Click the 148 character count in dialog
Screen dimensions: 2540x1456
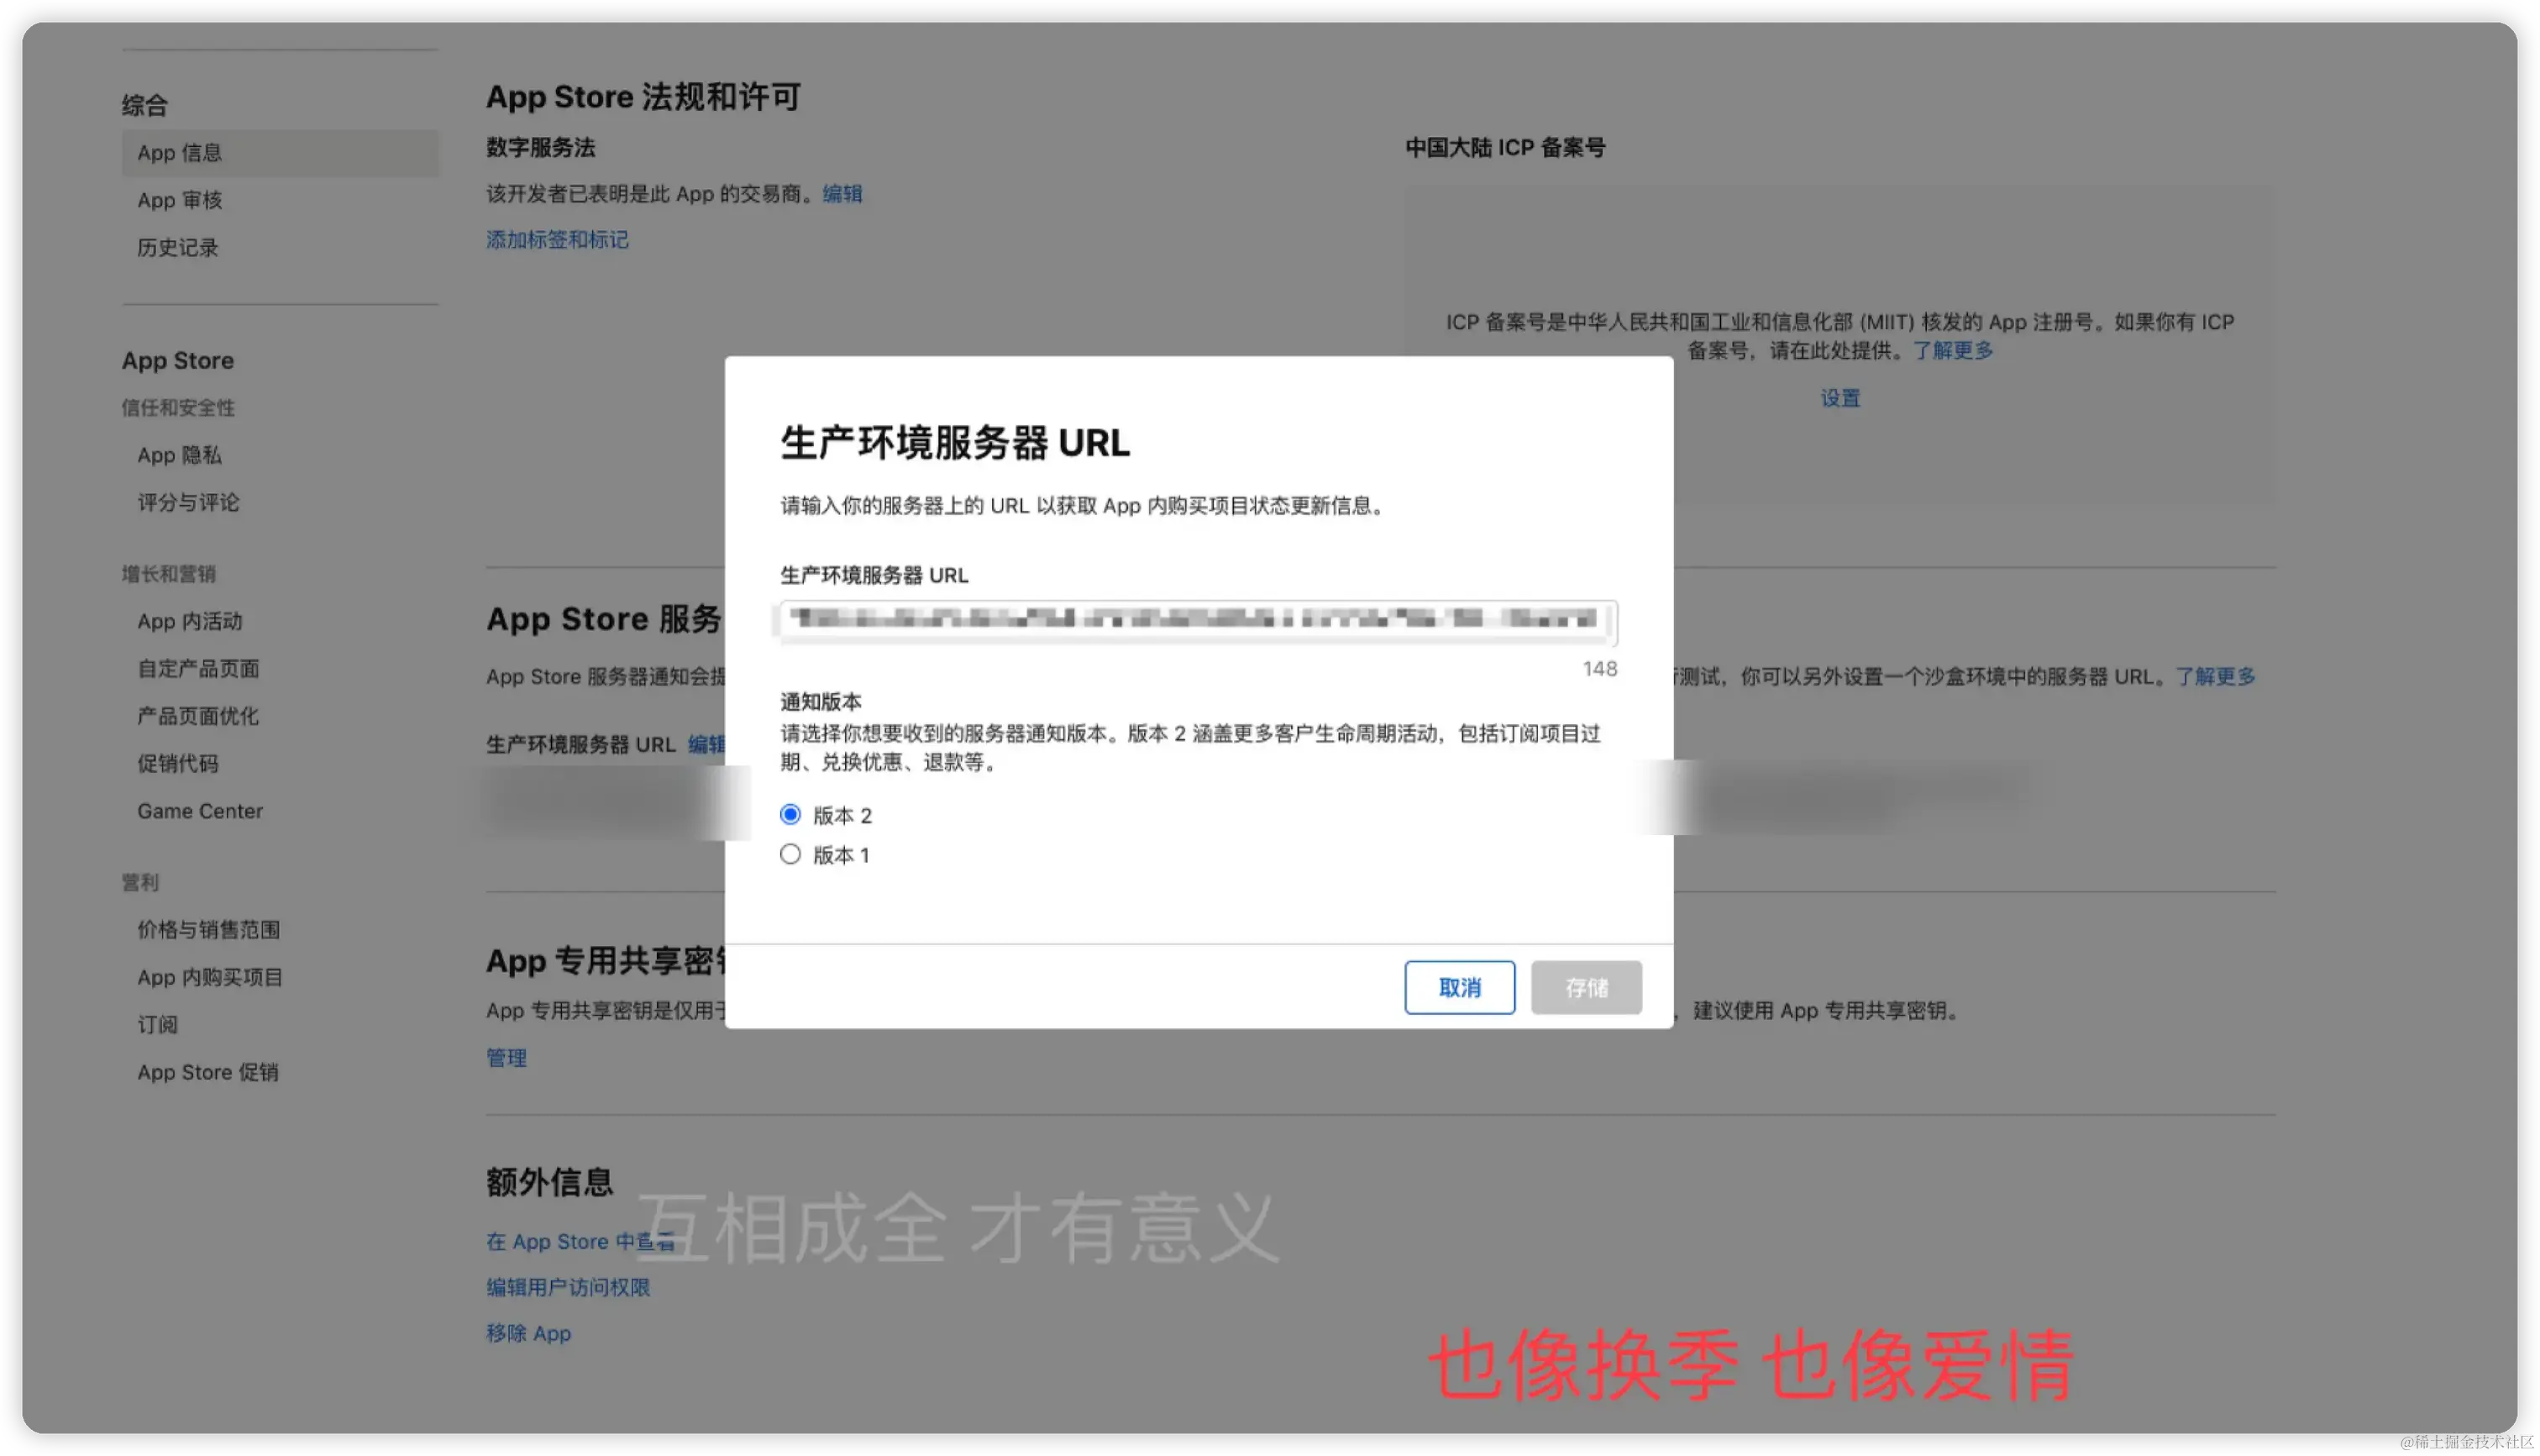tap(1598, 668)
